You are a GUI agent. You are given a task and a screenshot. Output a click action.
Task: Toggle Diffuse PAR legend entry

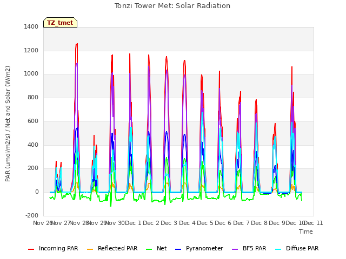click(297, 248)
